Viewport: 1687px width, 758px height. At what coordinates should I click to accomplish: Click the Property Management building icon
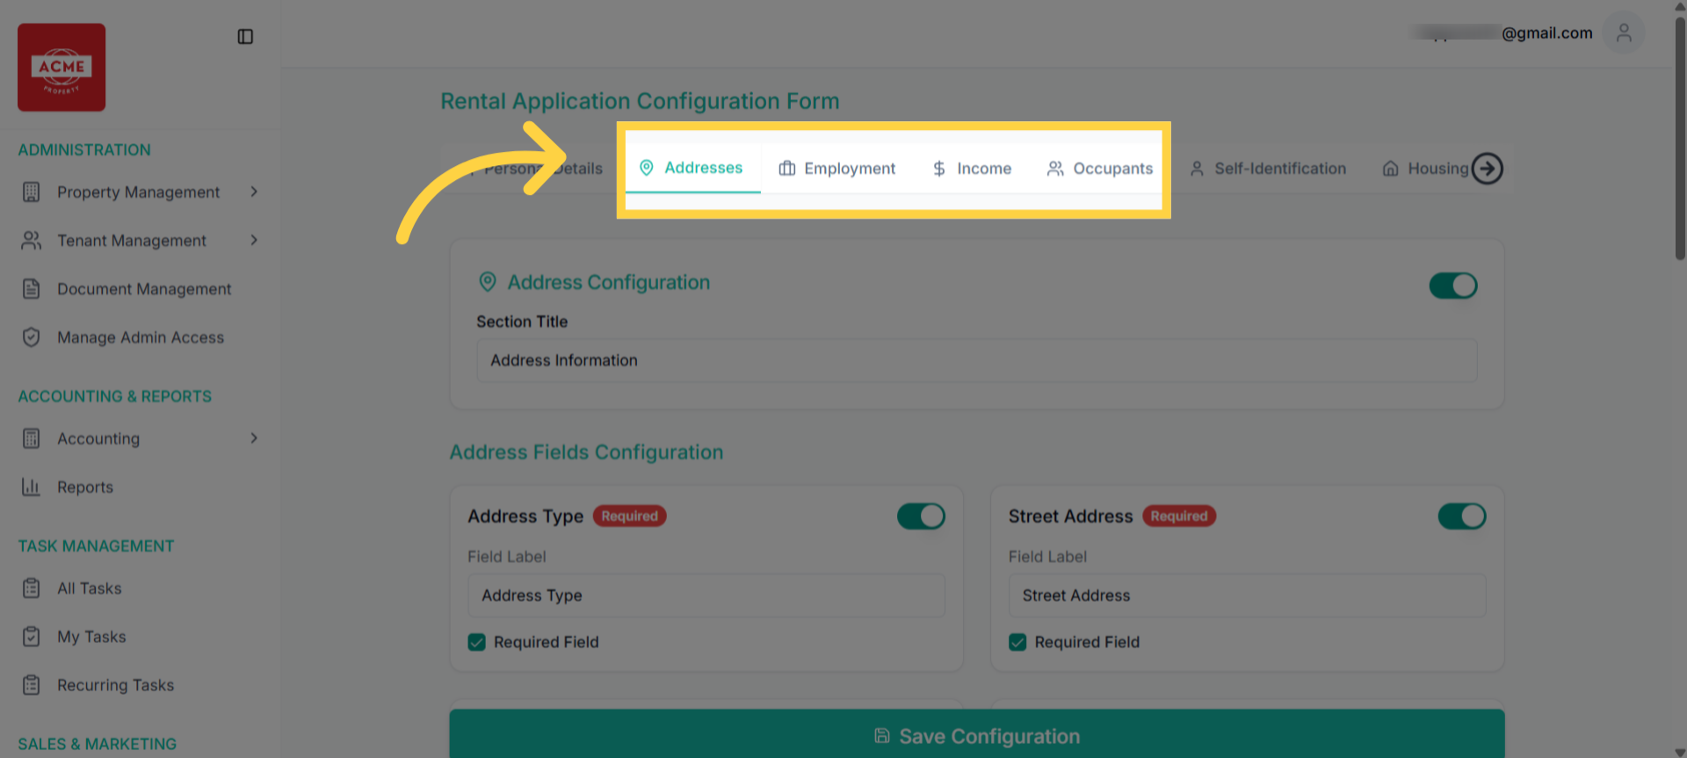32,192
